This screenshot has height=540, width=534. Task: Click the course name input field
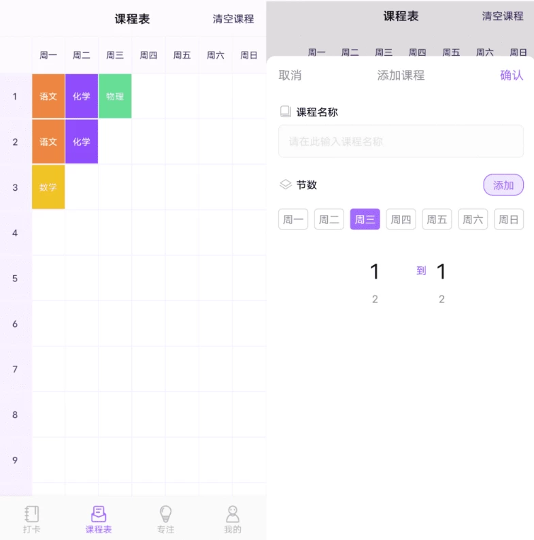[x=401, y=142]
